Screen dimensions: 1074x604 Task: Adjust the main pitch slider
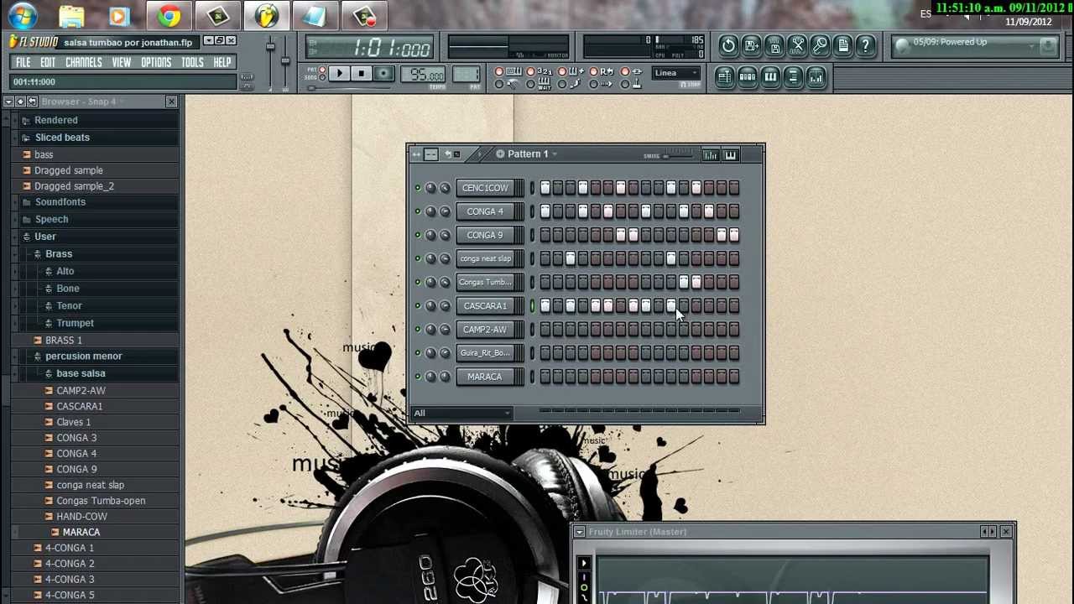pyautogui.click(x=285, y=61)
